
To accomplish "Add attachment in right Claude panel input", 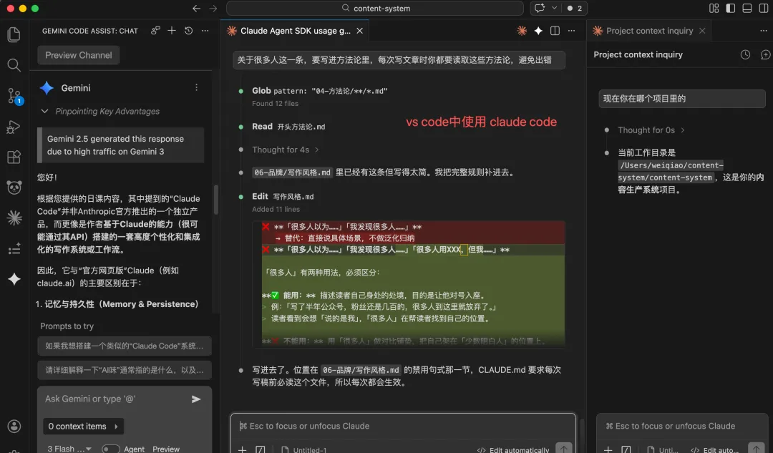I will point(608,449).
